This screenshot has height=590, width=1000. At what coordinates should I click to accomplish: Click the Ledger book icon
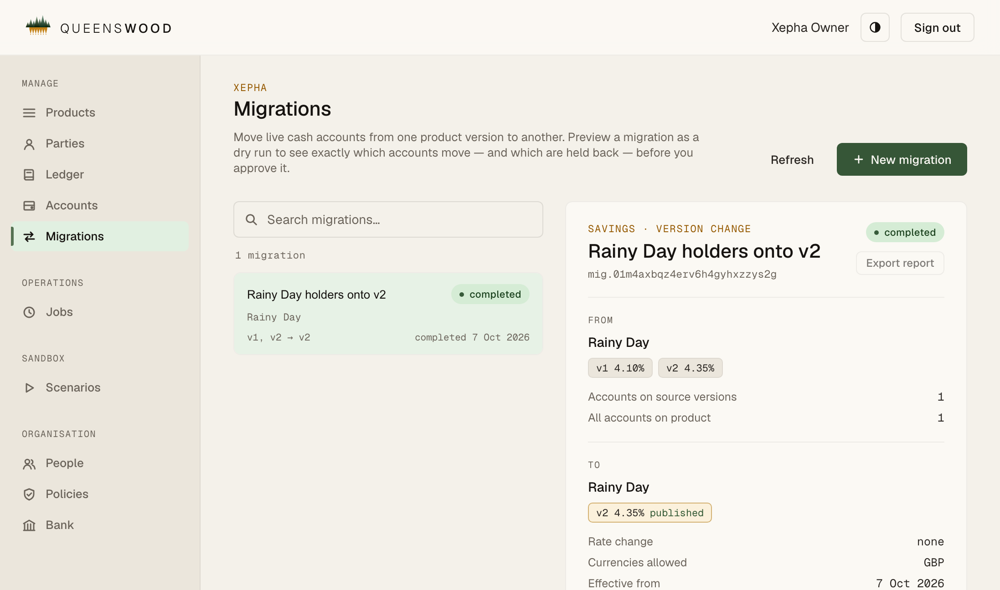click(29, 175)
